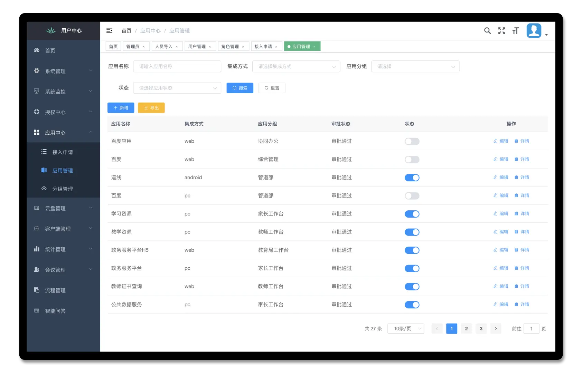Turn off the switch for 教师证书查询
Image resolution: width=582 pixels, height=373 pixels.
tap(412, 286)
